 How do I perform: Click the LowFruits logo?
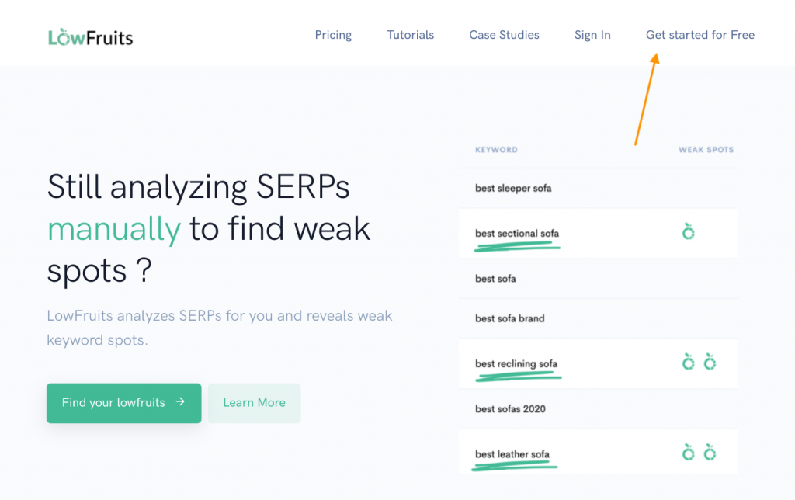pos(90,37)
